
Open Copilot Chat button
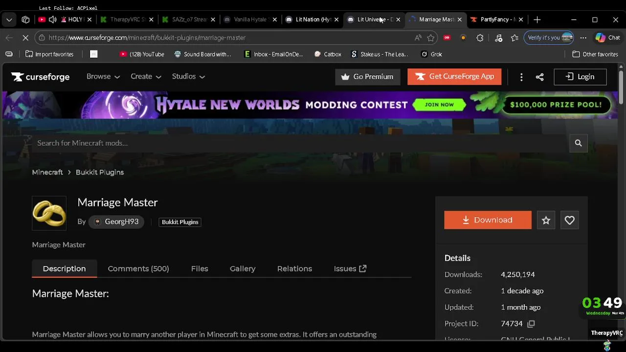[608, 38]
